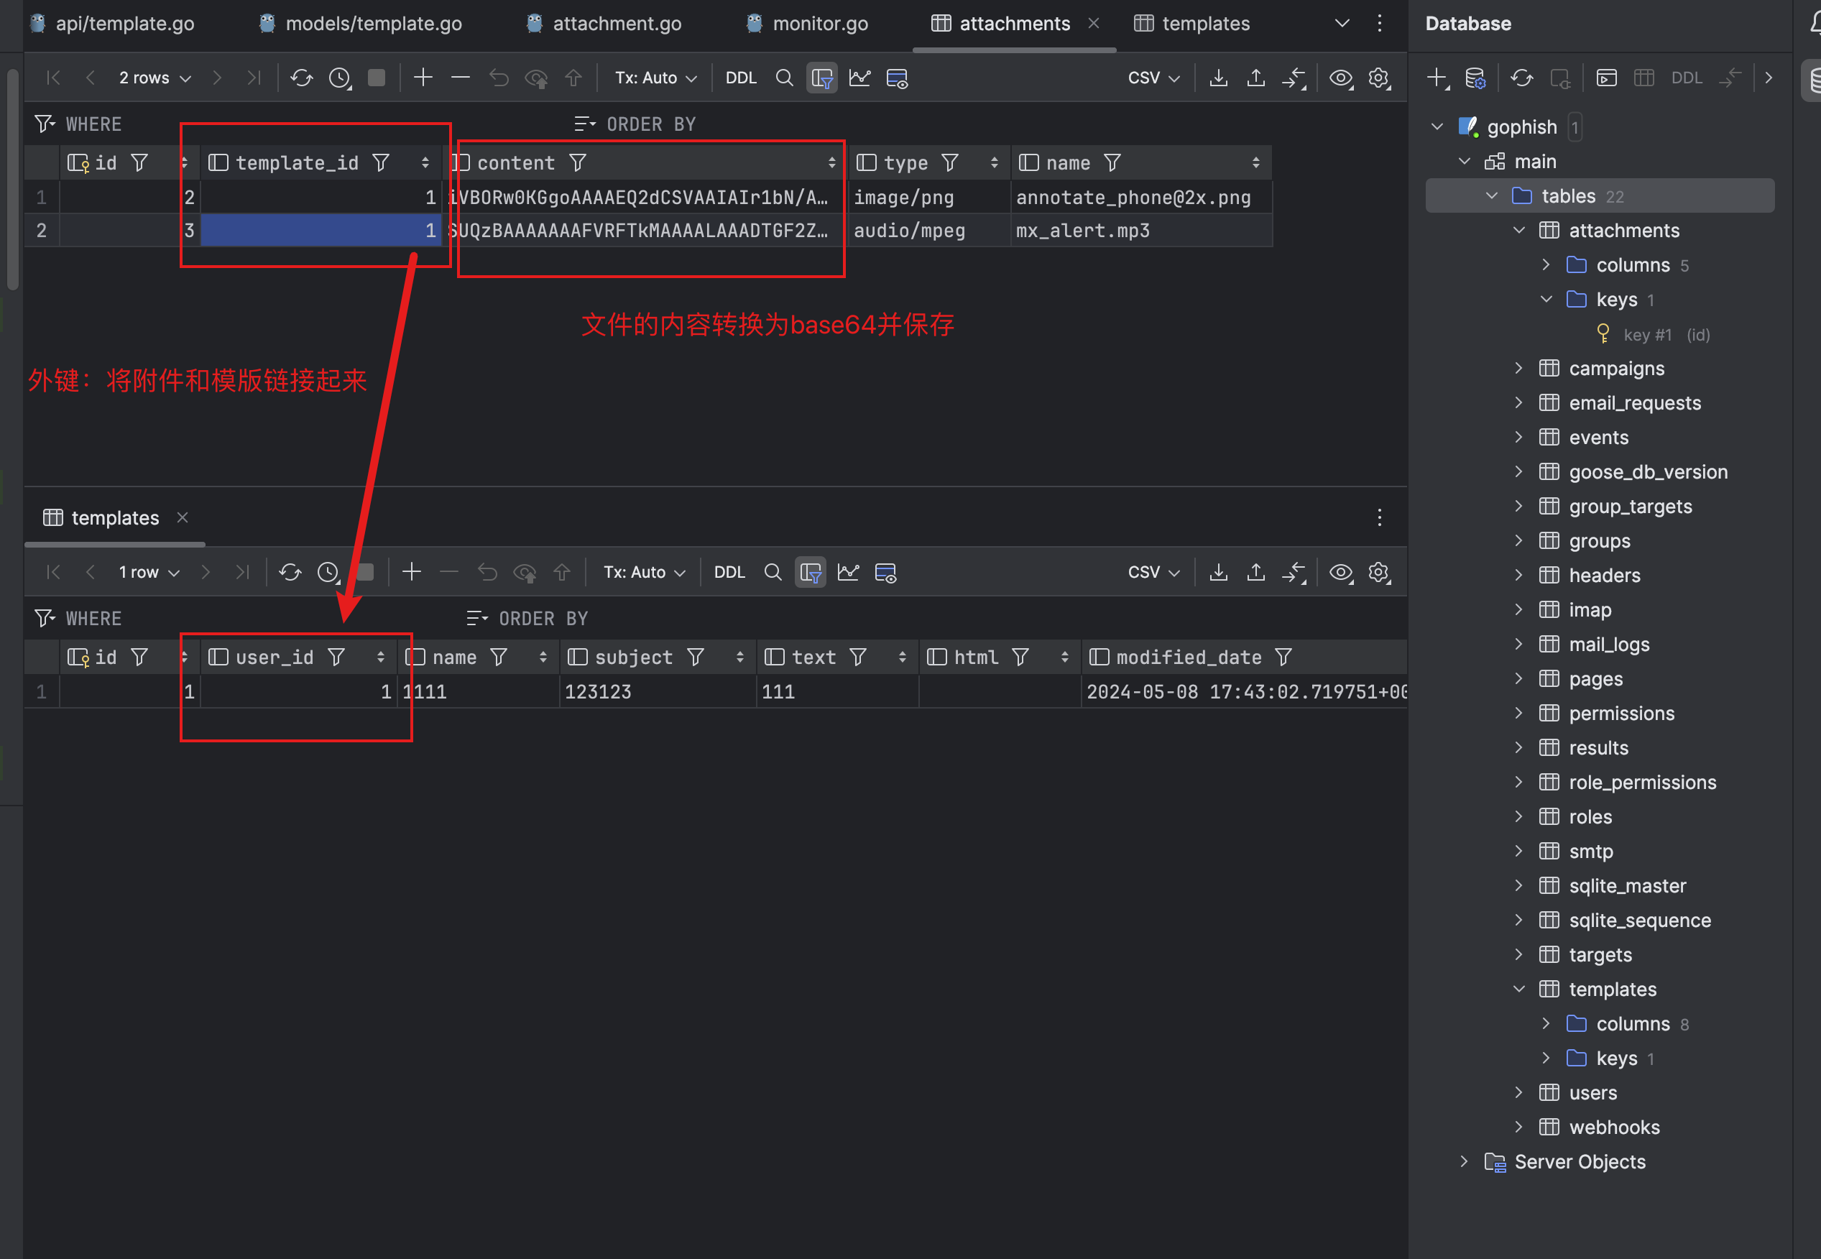Open query console in Database panel
Image resolution: width=1821 pixels, height=1259 pixels.
point(1606,78)
